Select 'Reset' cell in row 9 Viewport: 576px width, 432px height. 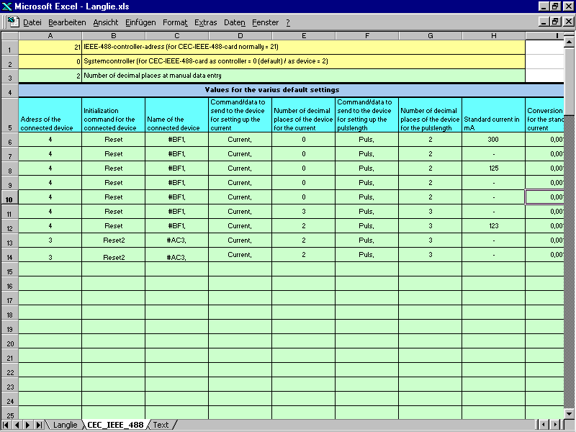point(114,183)
